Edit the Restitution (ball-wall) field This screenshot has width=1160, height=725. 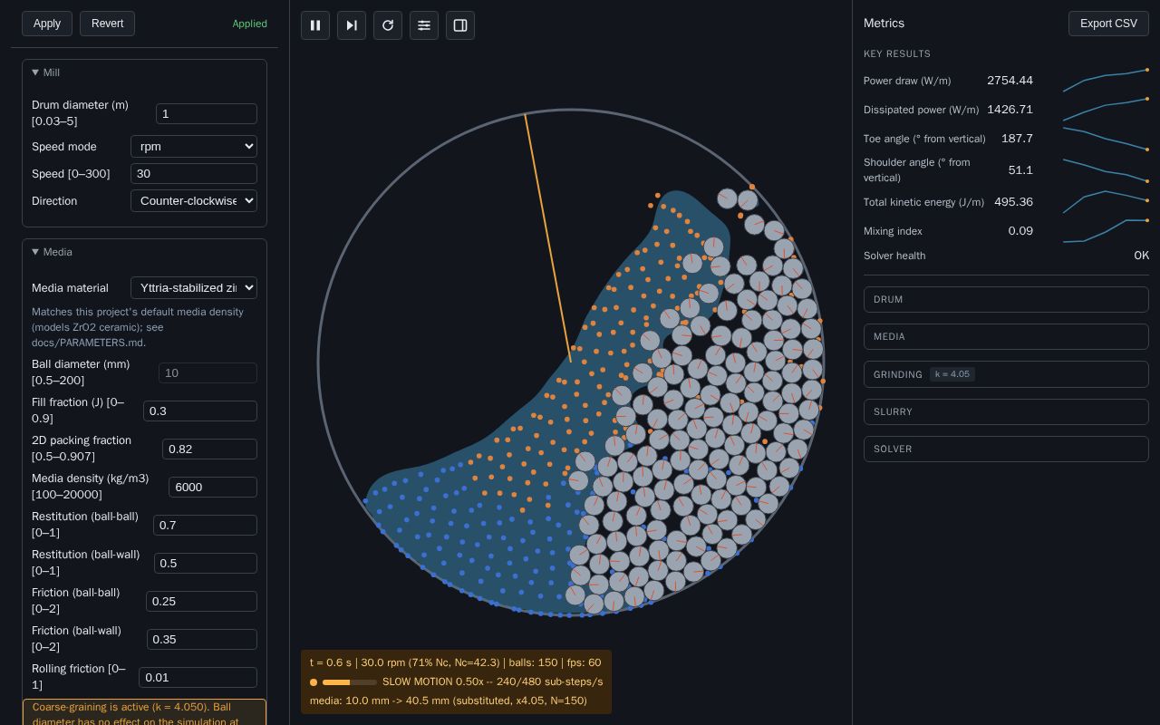[x=206, y=563]
